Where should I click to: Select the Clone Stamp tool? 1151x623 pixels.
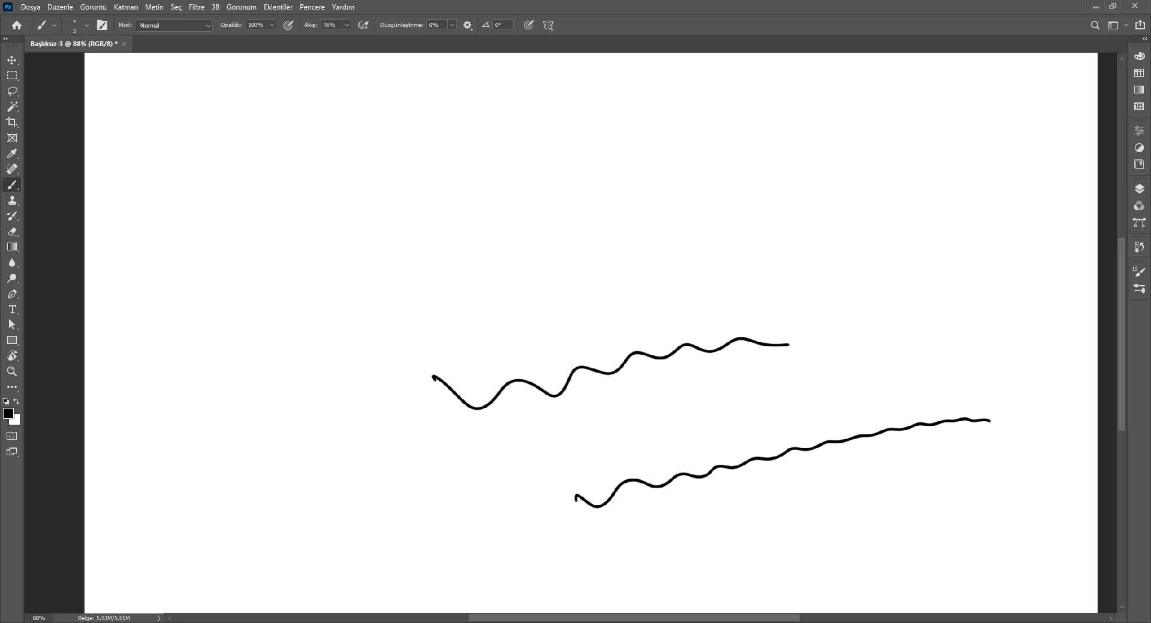(x=12, y=201)
